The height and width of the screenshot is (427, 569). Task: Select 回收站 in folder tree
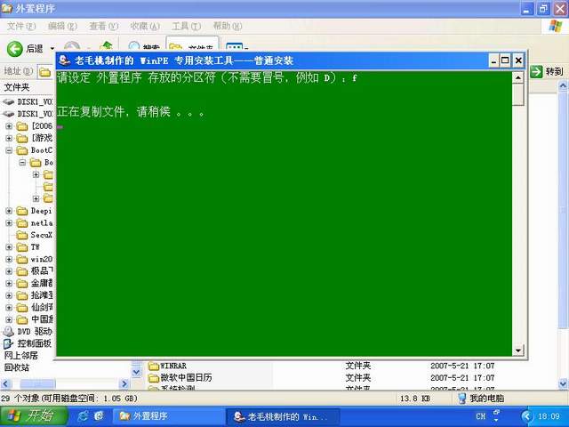[17, 367]
